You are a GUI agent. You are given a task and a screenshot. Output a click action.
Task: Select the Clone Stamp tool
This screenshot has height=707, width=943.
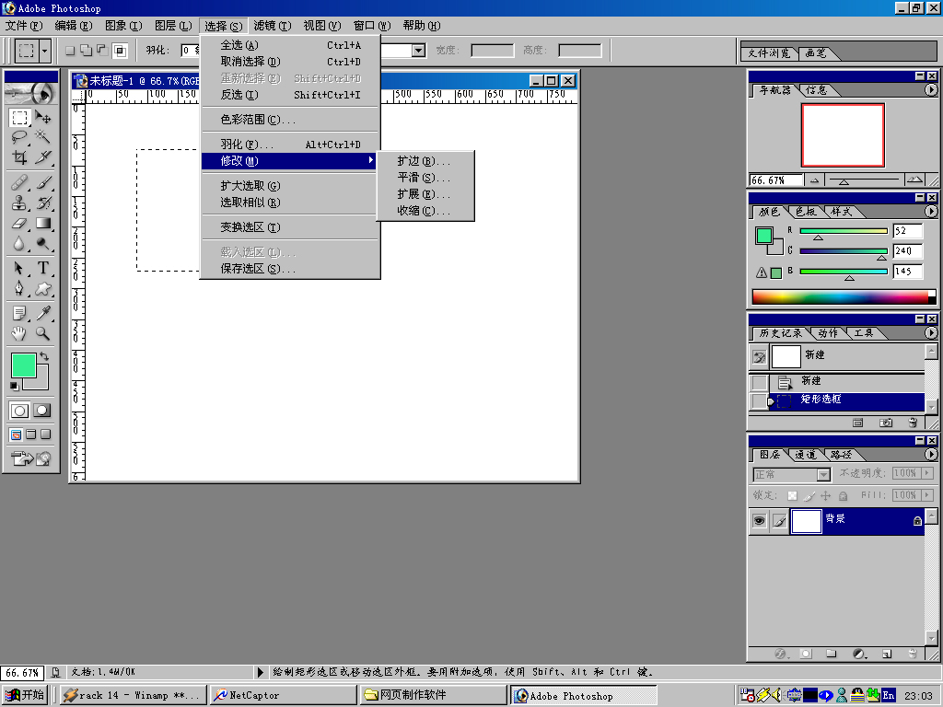[20, 203]
